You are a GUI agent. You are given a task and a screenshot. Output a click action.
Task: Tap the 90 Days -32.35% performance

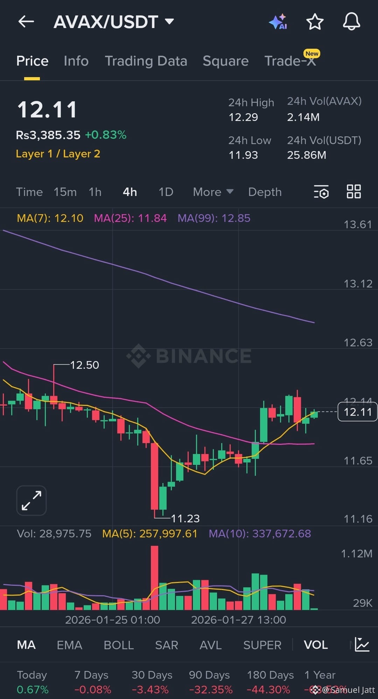point(210,682)
